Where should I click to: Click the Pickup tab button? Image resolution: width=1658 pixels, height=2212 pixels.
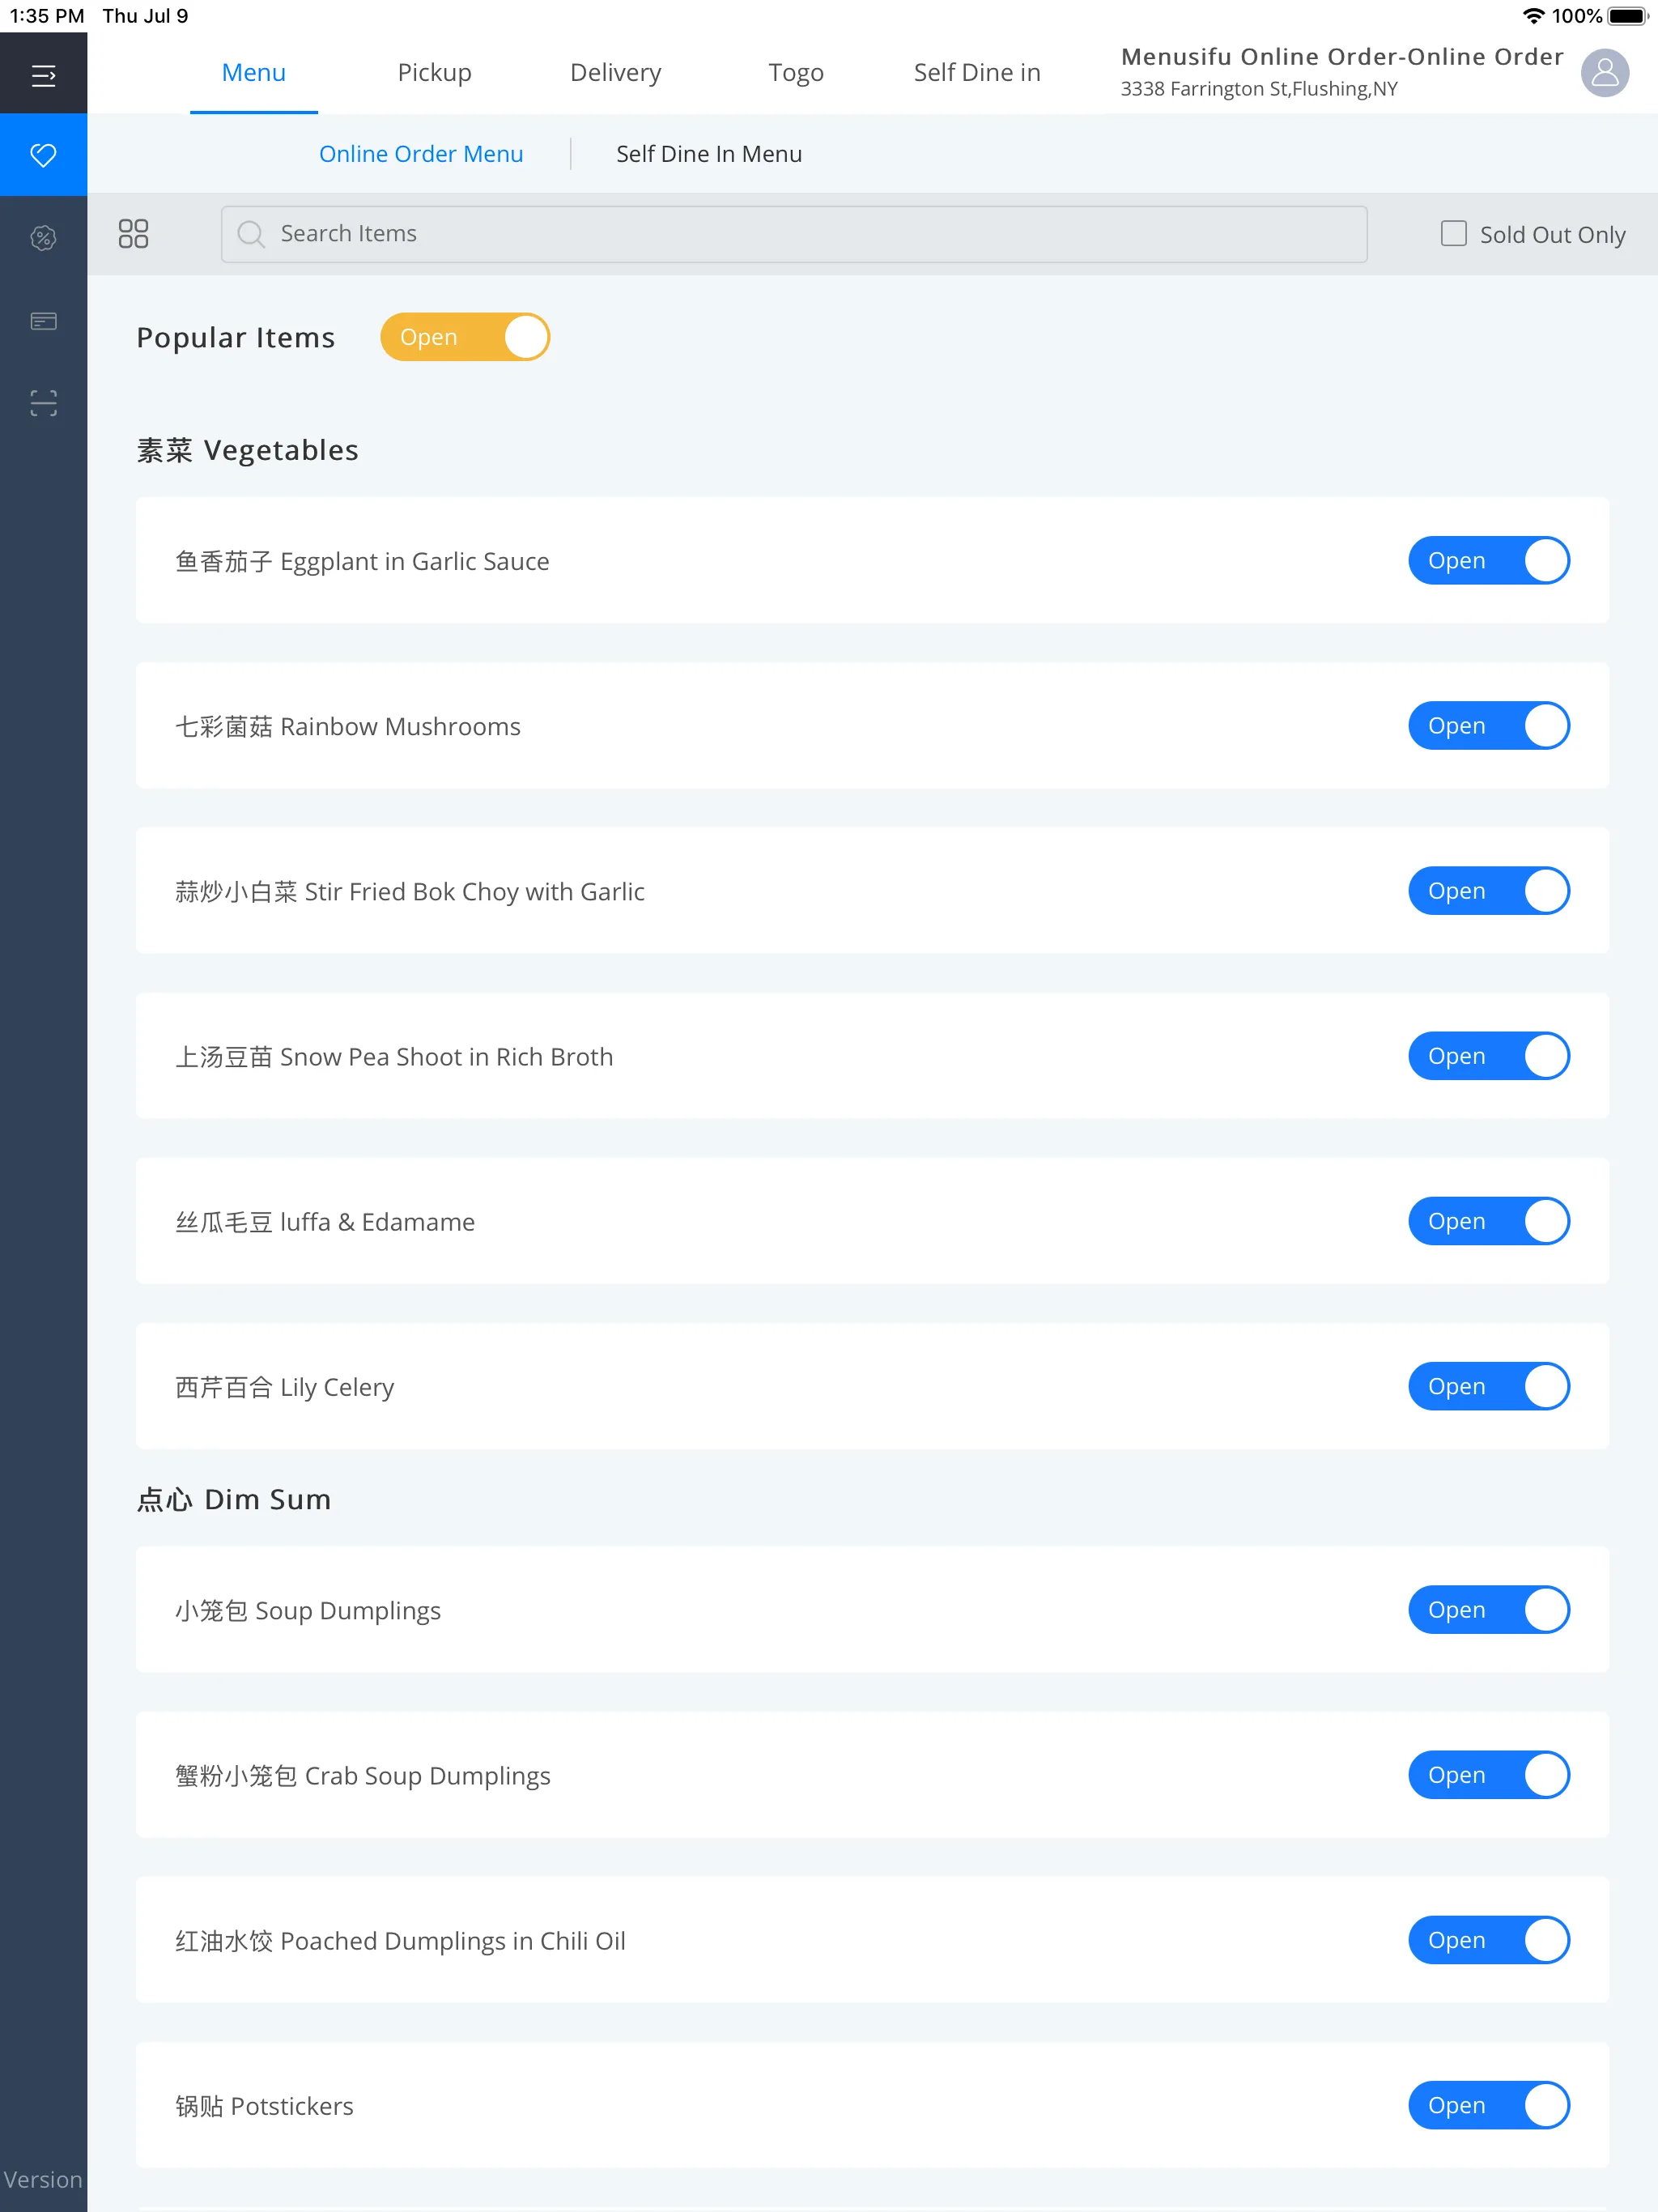coord(434,71)
